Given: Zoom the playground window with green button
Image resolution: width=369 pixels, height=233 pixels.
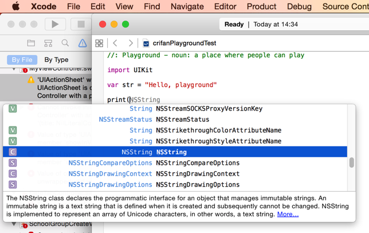Looking at the screenshot, I should pos(125,24).
